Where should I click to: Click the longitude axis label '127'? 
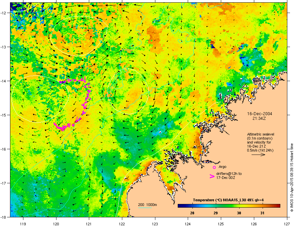287,224
